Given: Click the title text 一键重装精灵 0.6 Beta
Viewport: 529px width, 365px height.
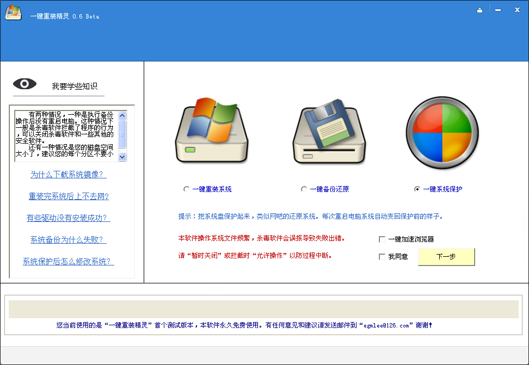Looking at the screenshot, I should [x=64, y=16].
